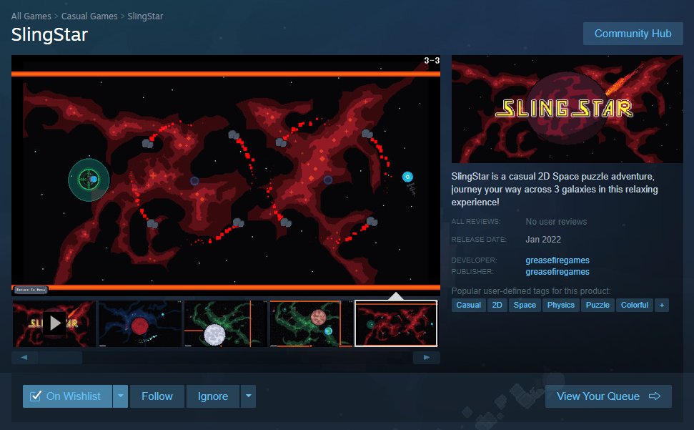Expand the wishlist dropdown arrow
Screen dimensions: 694x430
click(120, 396)
